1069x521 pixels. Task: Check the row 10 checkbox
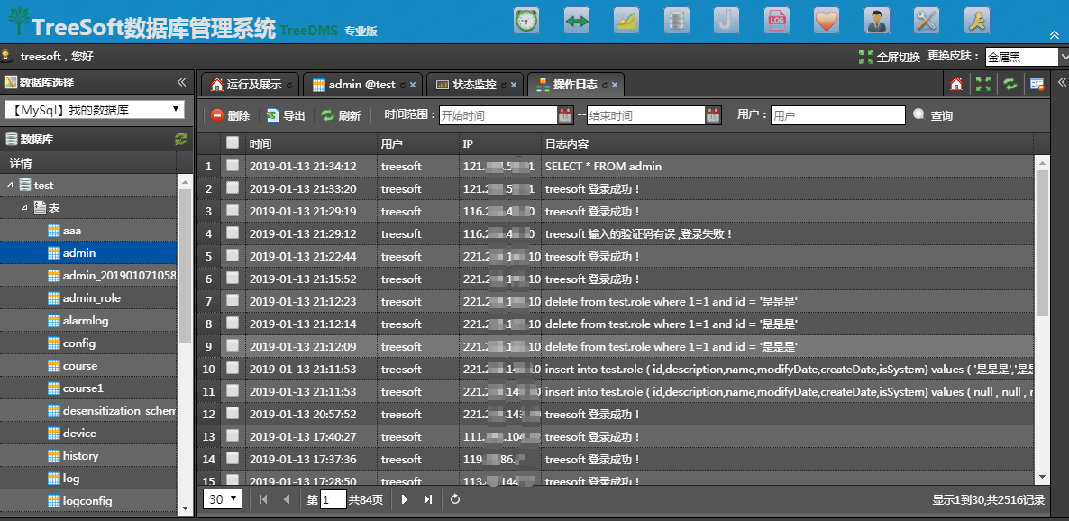233,368
